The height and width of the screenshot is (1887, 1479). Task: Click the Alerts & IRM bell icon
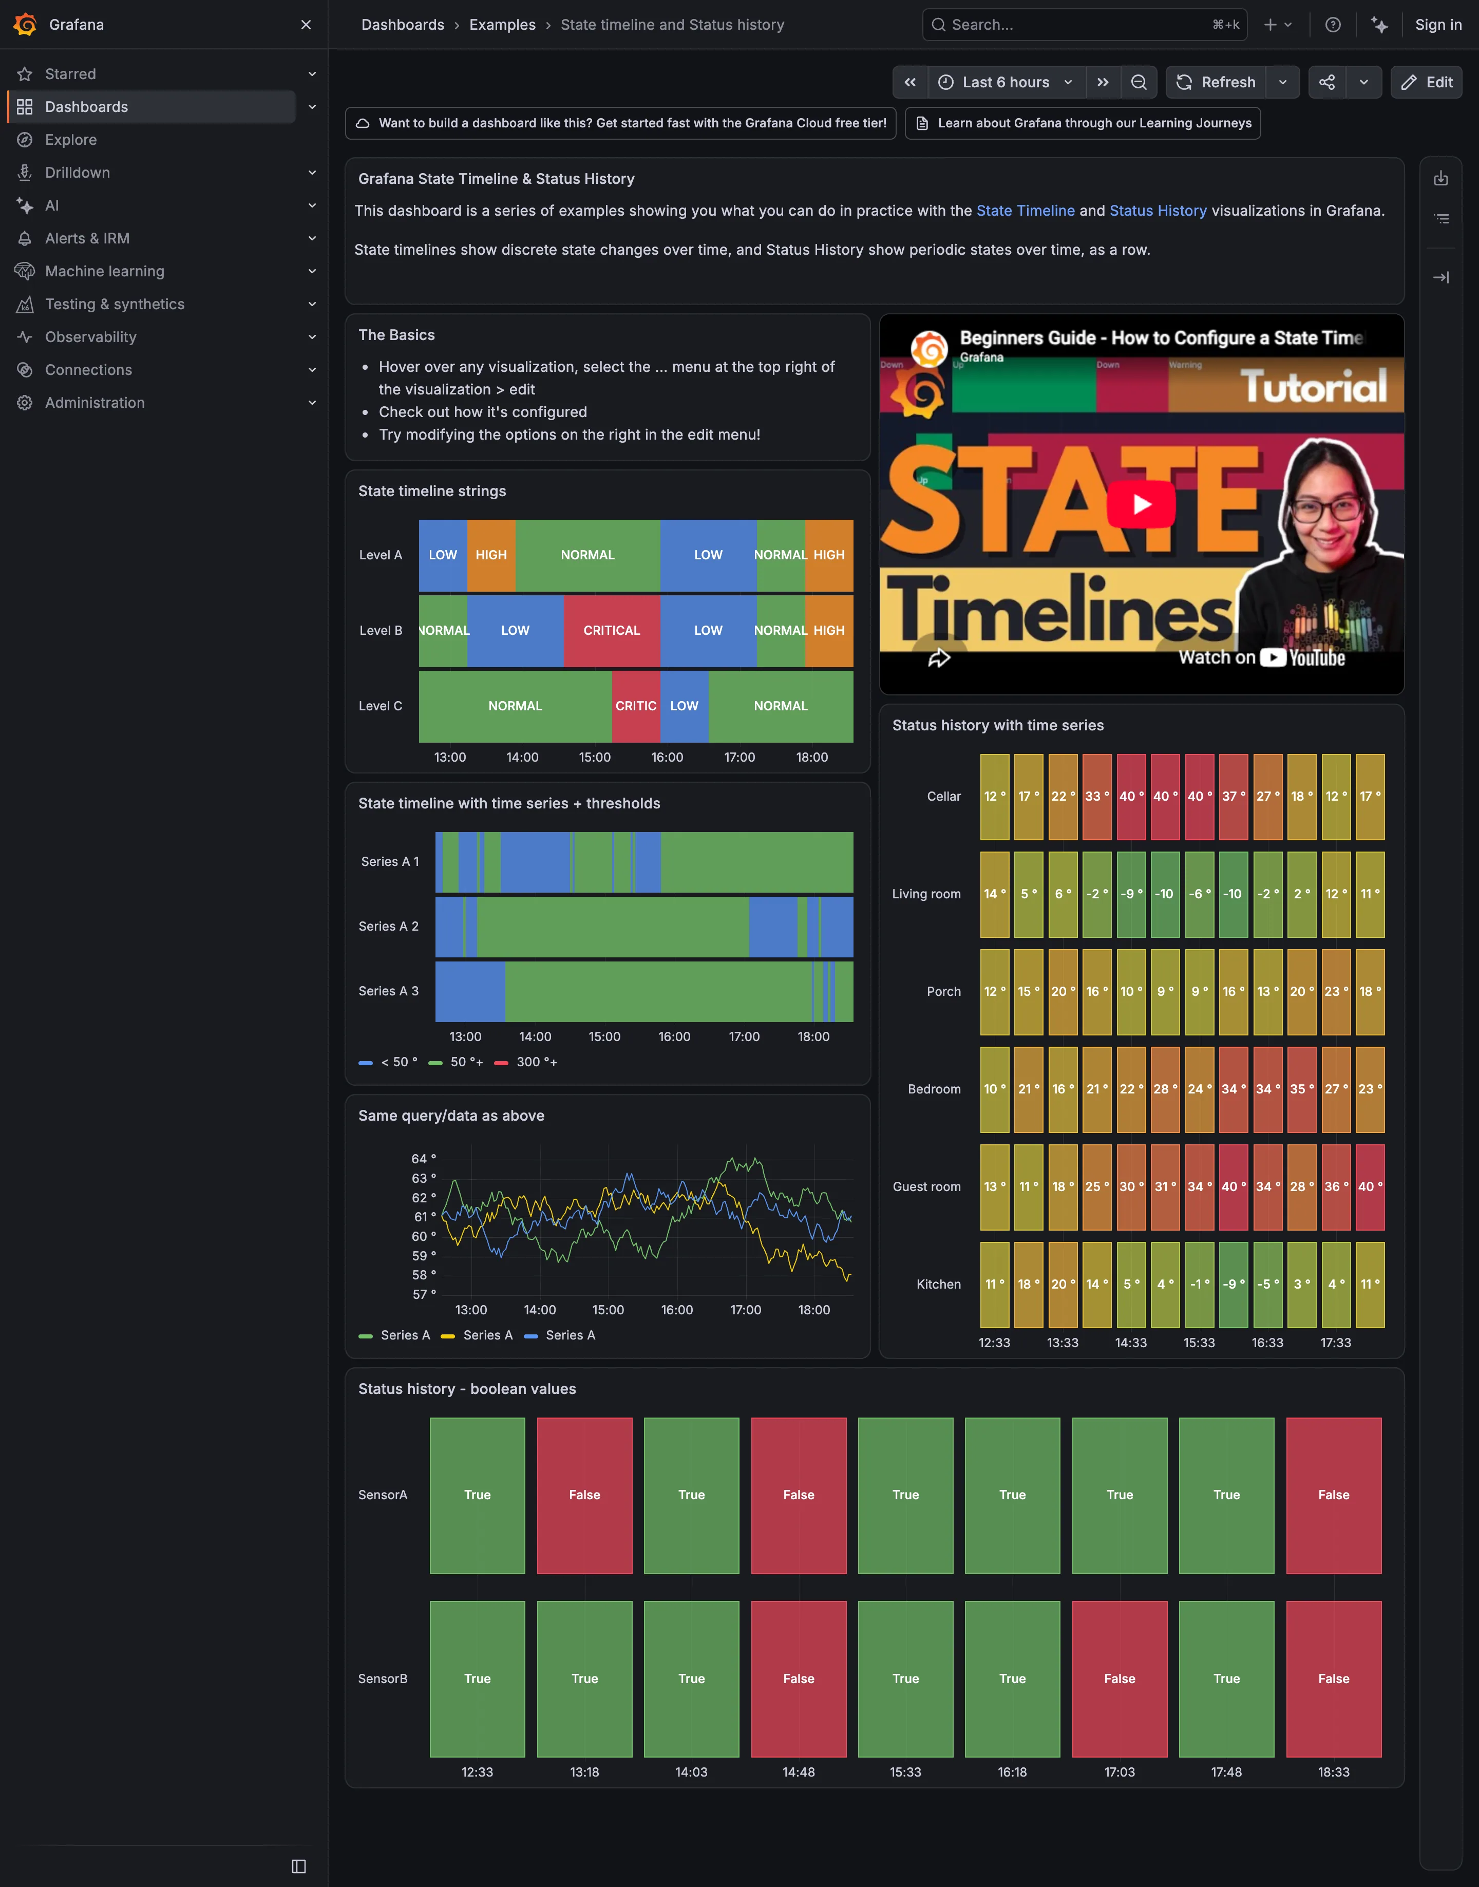[25, 239]
